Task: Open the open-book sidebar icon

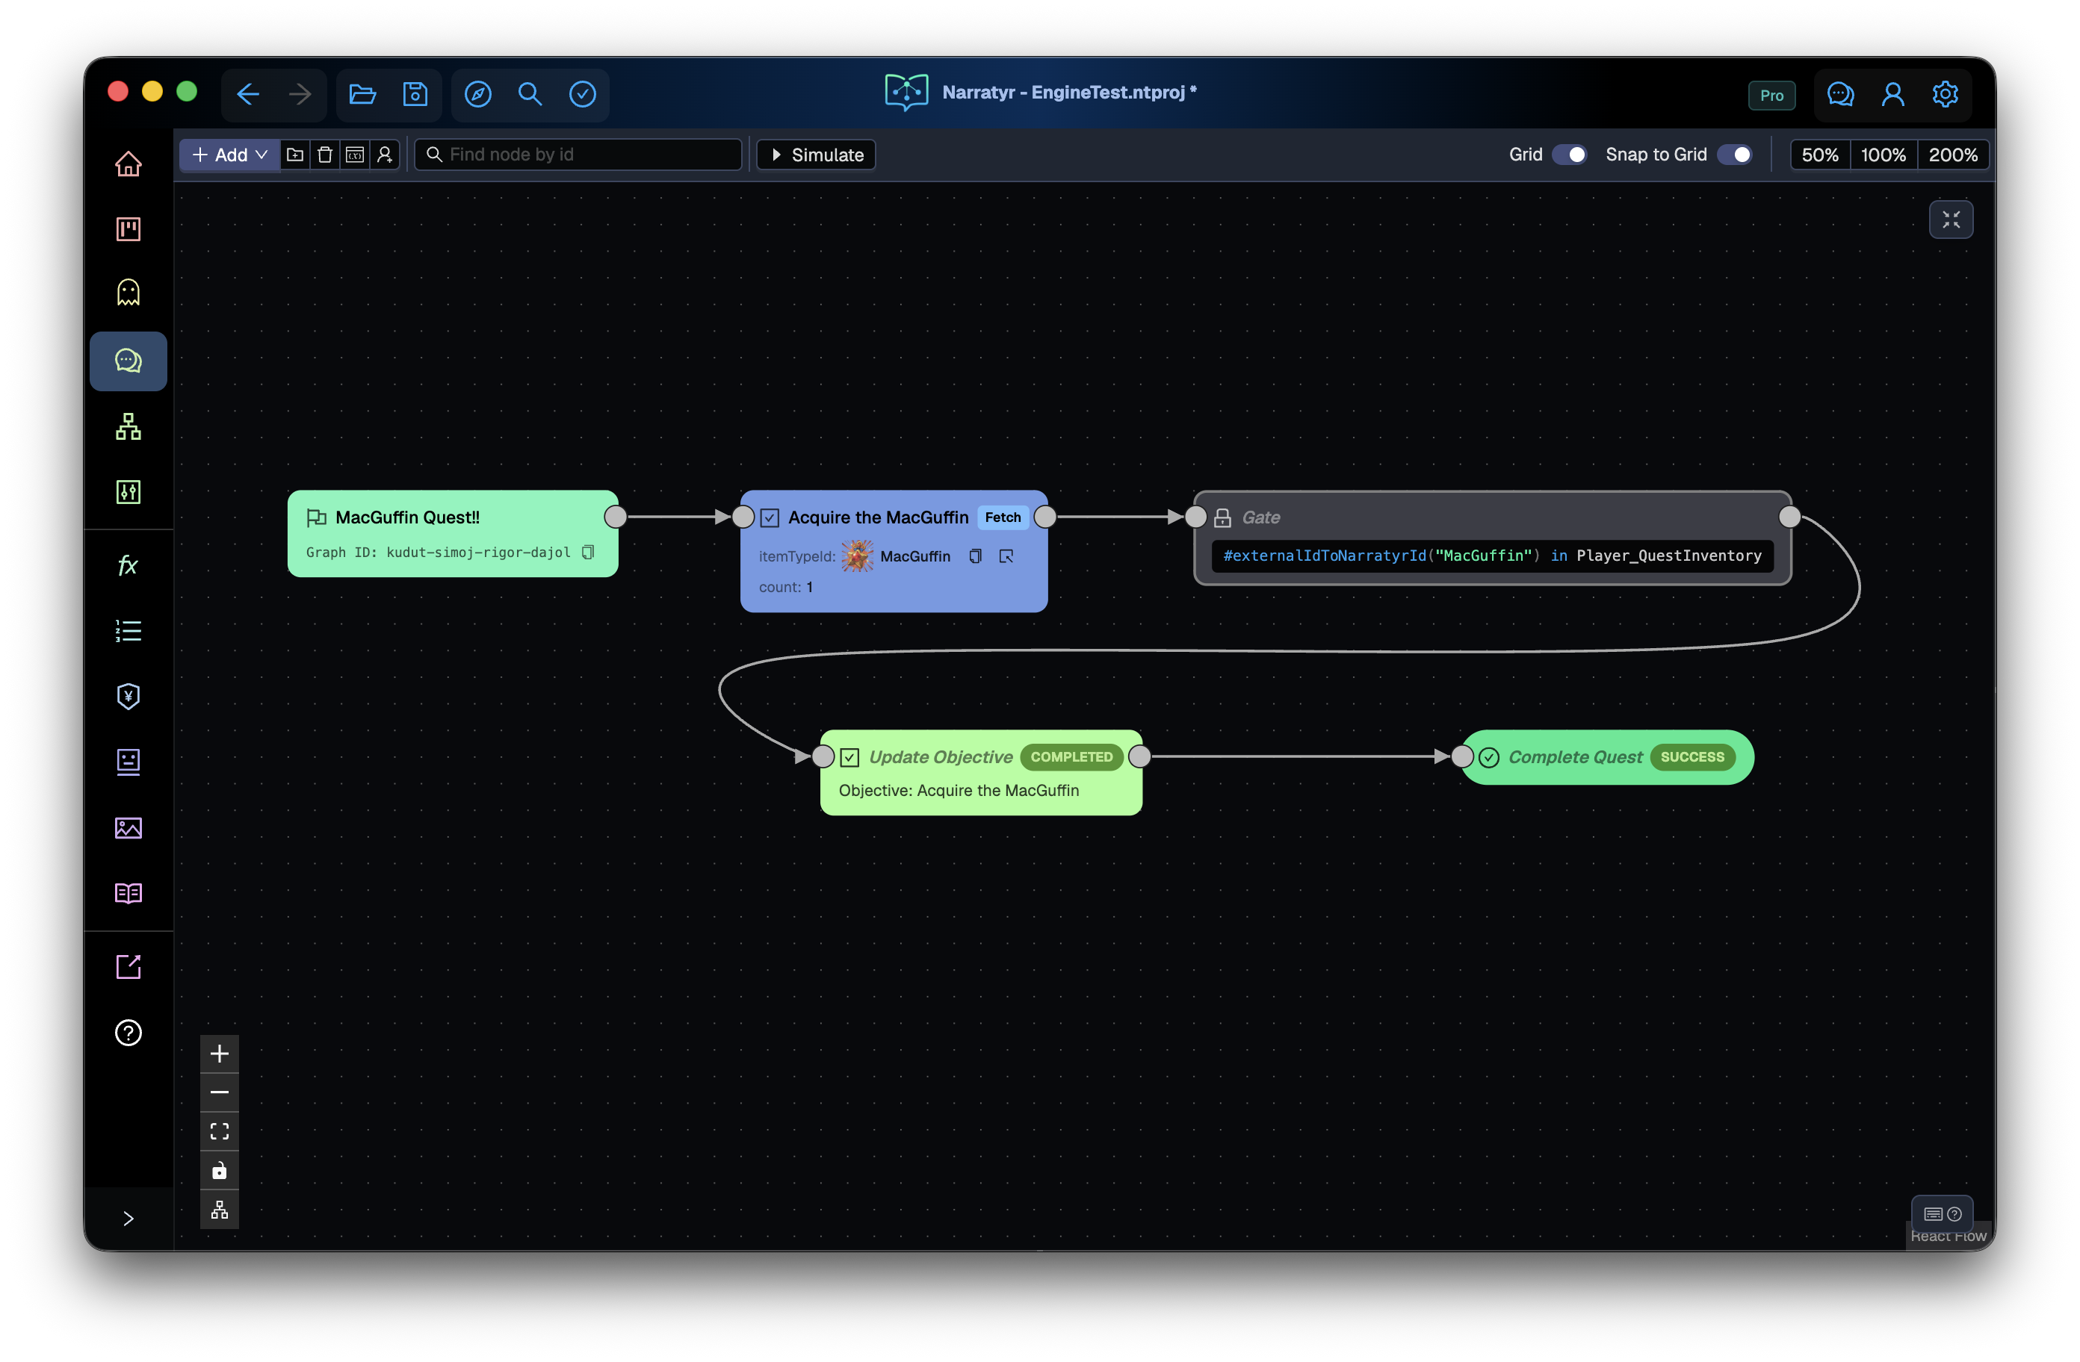Action: coord(129,893)
